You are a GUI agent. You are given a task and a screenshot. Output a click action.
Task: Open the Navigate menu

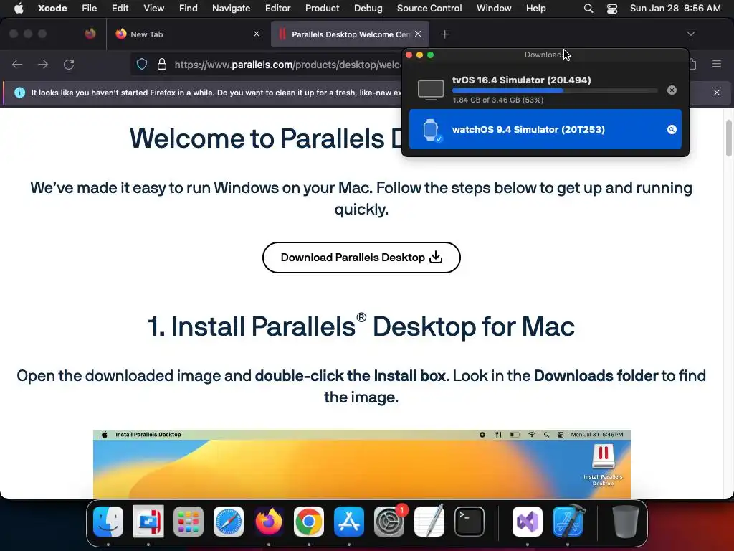click(232, 9)
